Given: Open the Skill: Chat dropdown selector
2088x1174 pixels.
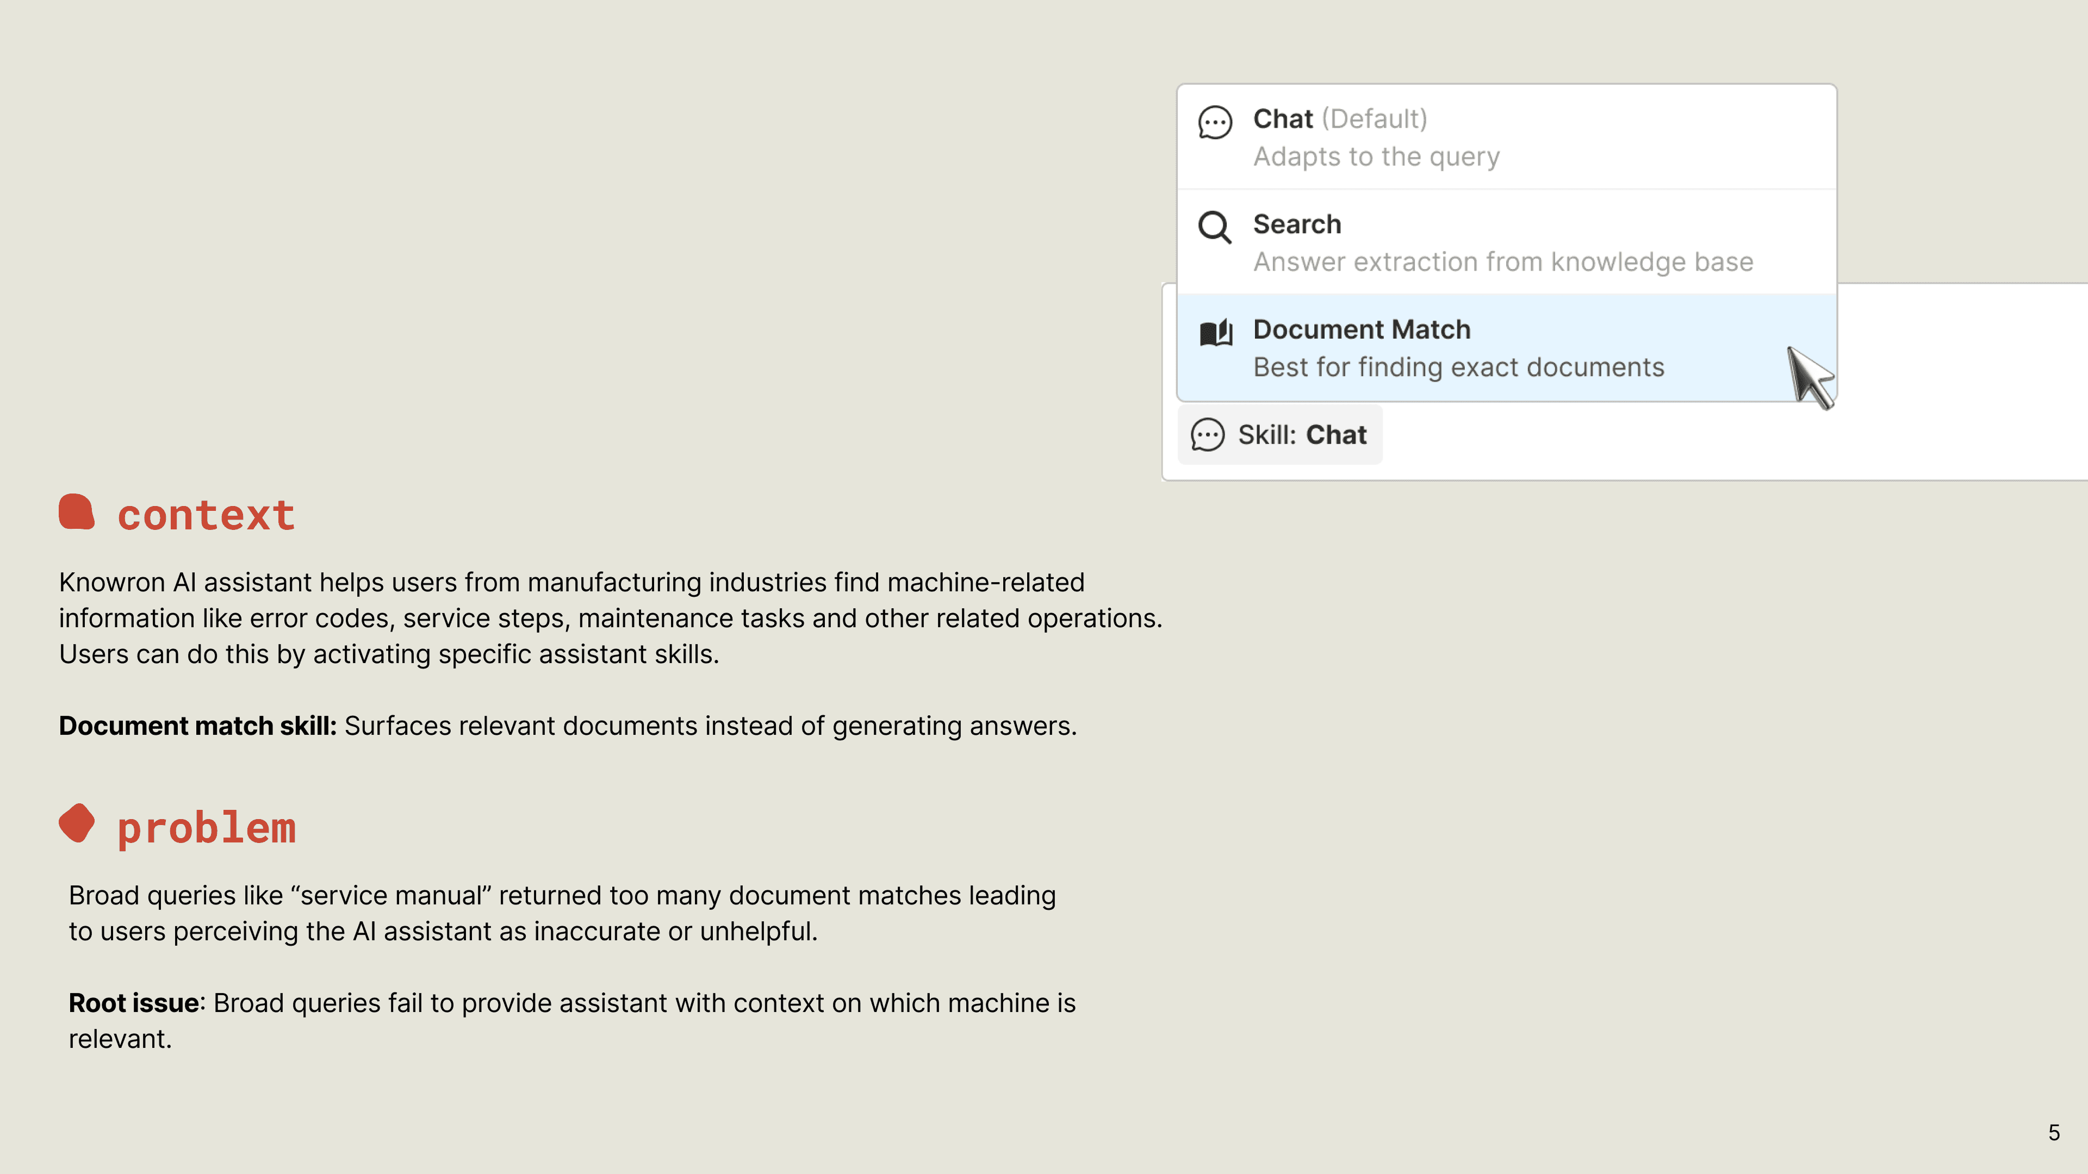Looking at the screenshot, I should [x=1280, y=435].
